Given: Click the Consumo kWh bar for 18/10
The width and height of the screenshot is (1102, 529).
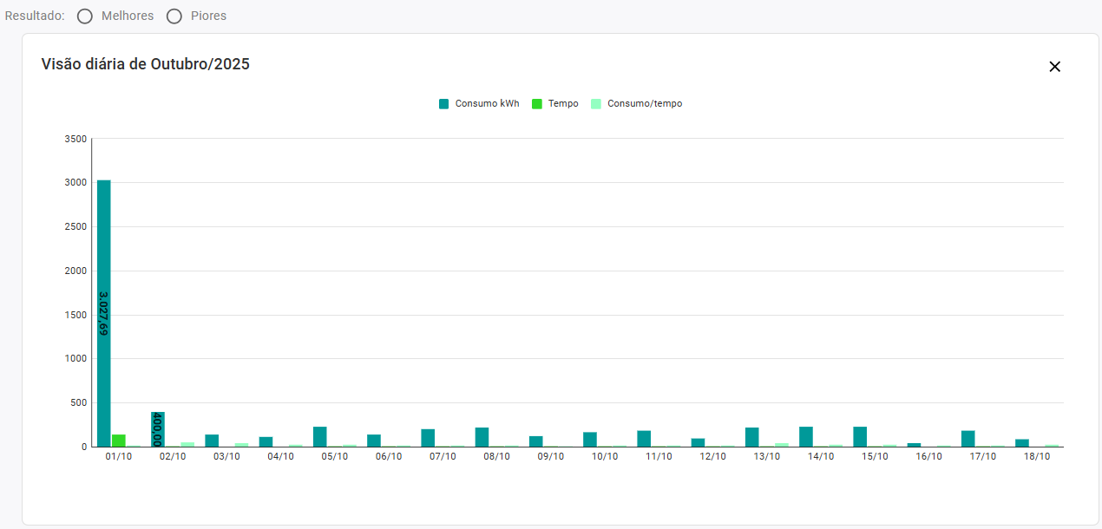Looking at the screenshot, I should pyautogui.click(x=1022, y=442).
